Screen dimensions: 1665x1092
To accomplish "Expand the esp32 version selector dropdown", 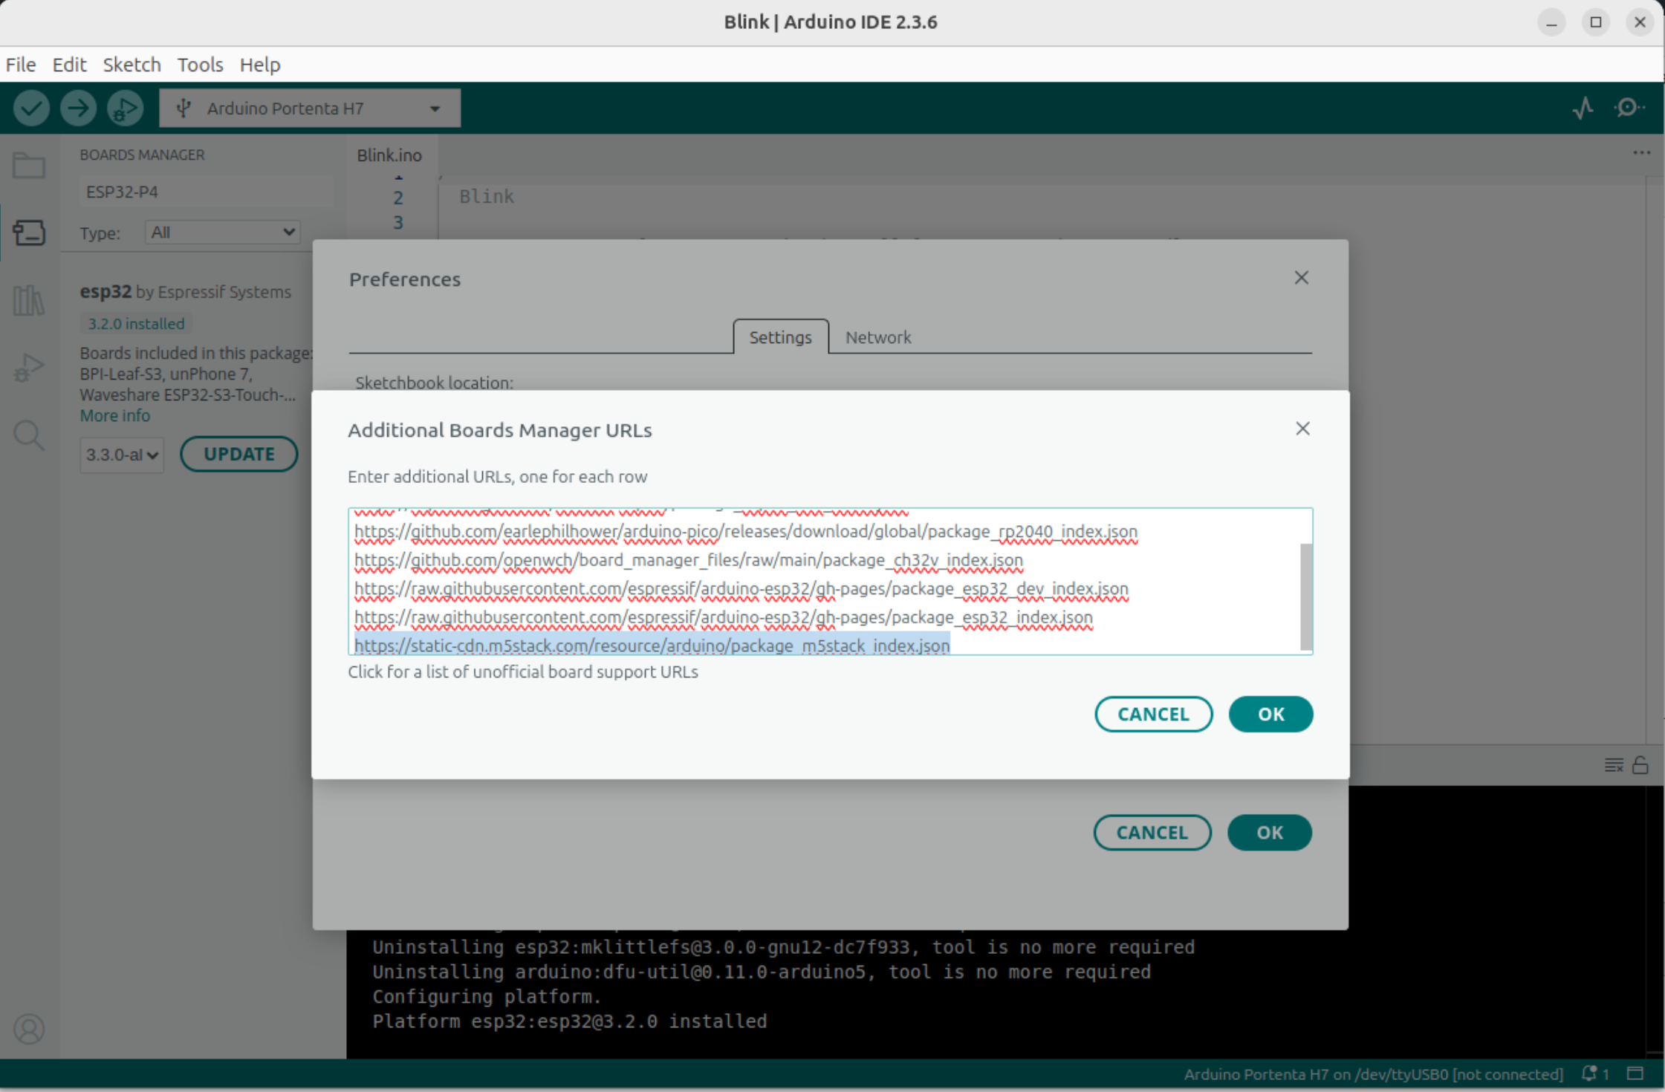I will click(x=122, y=455).
